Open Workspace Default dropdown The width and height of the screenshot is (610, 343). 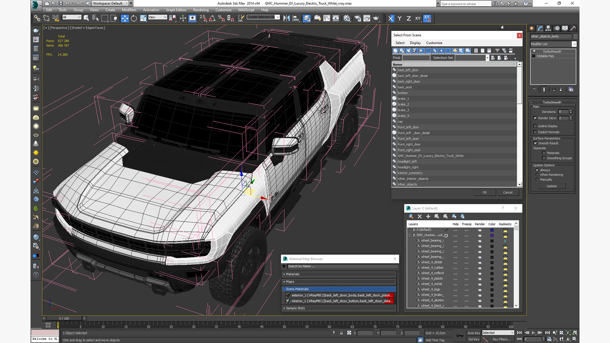point(127,3)
